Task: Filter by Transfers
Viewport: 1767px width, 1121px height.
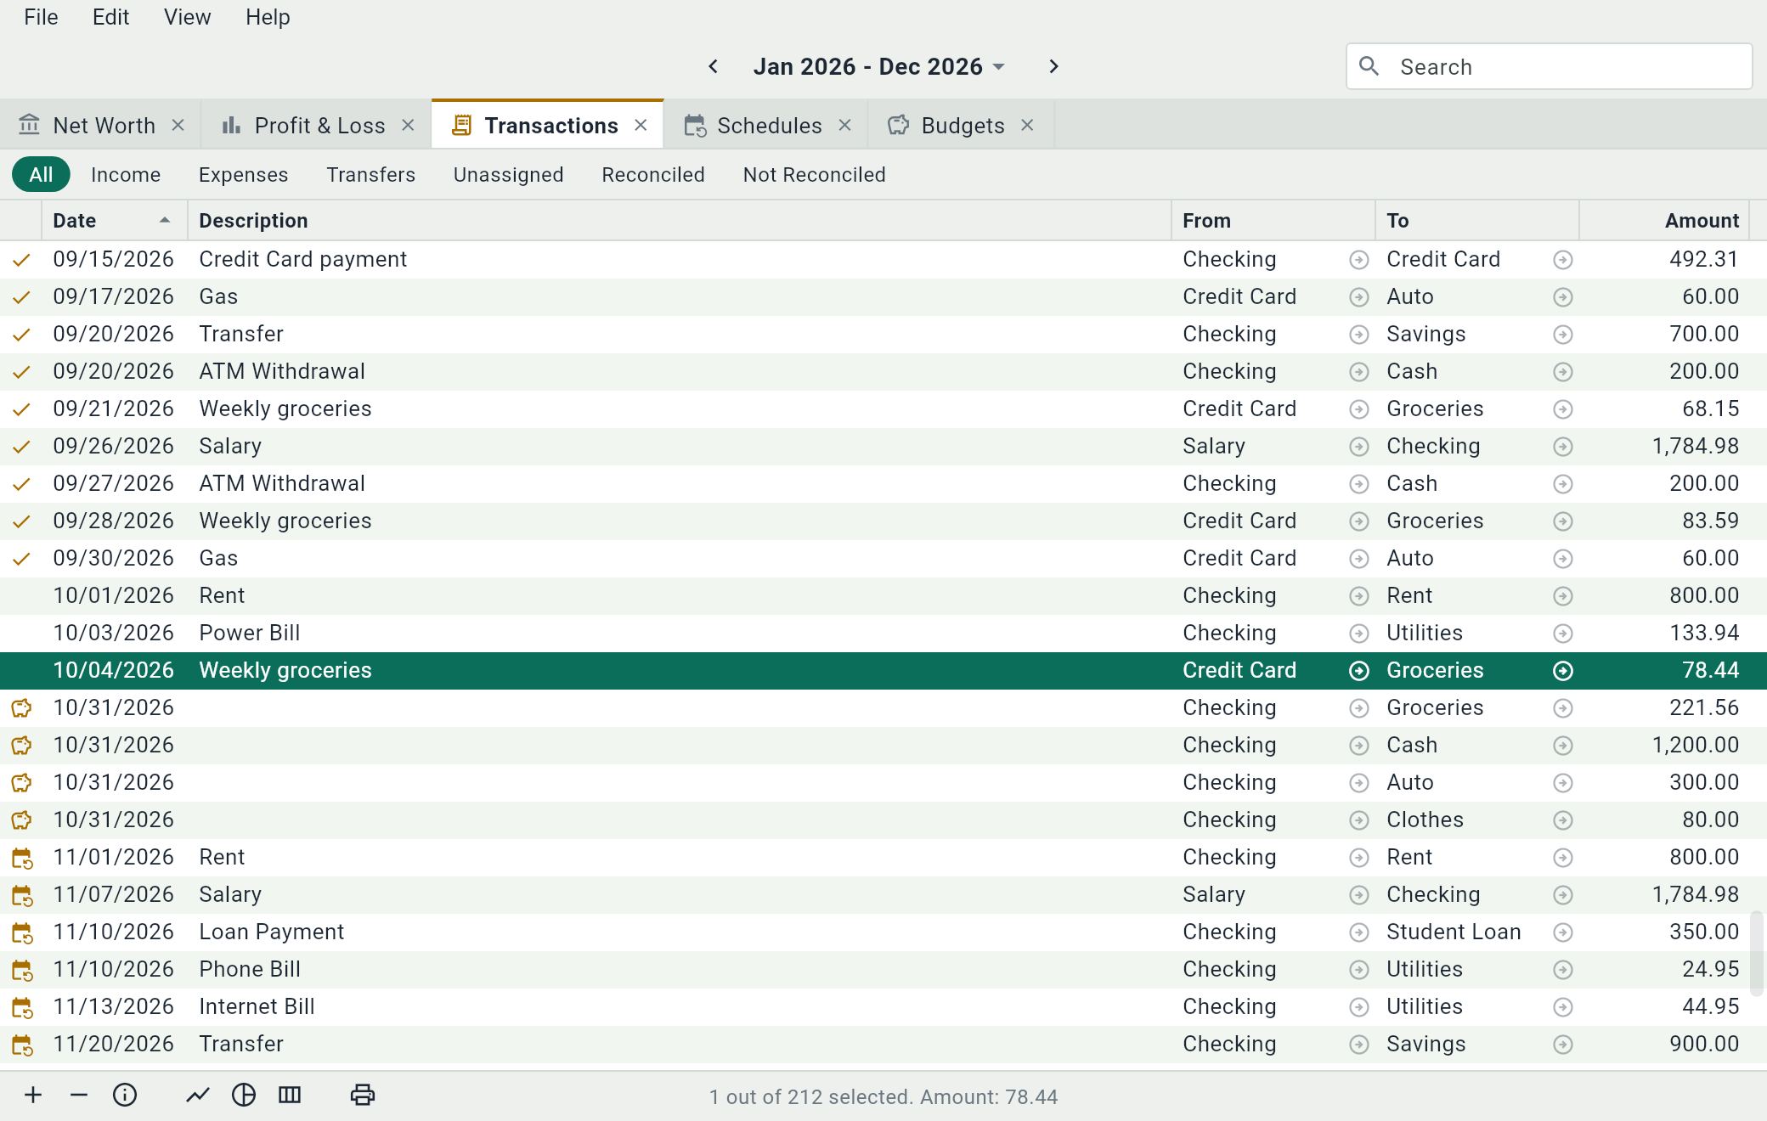Action: tap(371, 175)
